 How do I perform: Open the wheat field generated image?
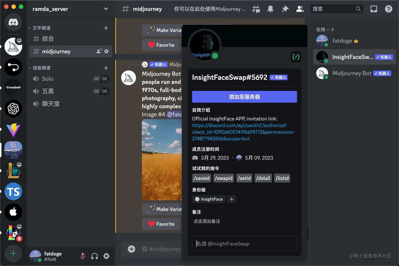(x=162, y=160)
